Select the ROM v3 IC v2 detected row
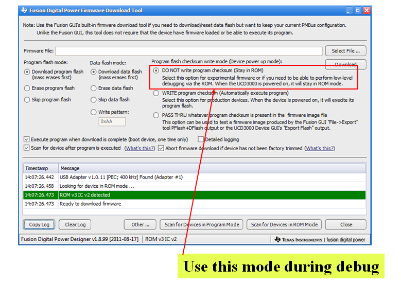 [x=195, y=195]
